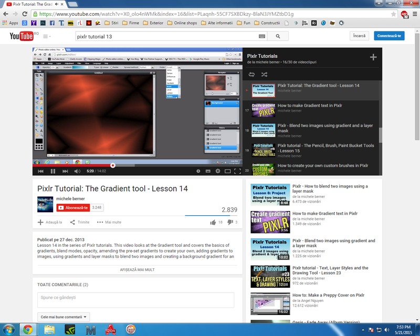Click the address bar URL
This screenshot has height=336, width=420.
[166, 14]
